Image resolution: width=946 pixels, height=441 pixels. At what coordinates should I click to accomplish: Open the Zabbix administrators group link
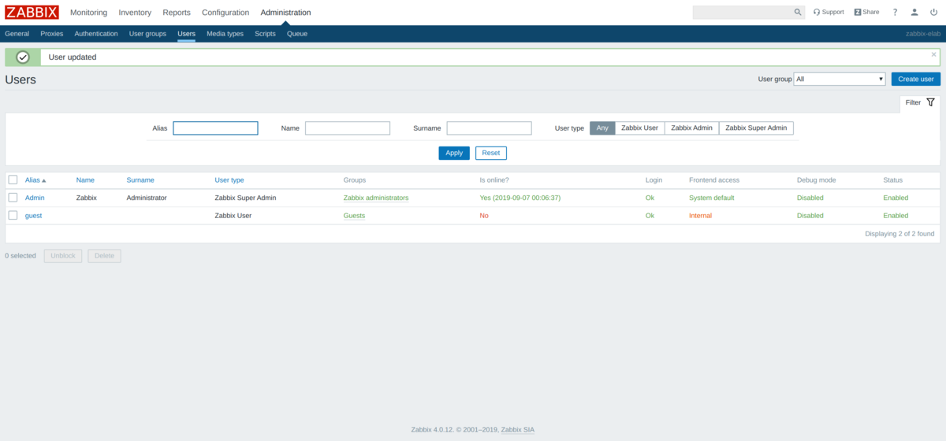pyautogui.click(x=376, y=198)
